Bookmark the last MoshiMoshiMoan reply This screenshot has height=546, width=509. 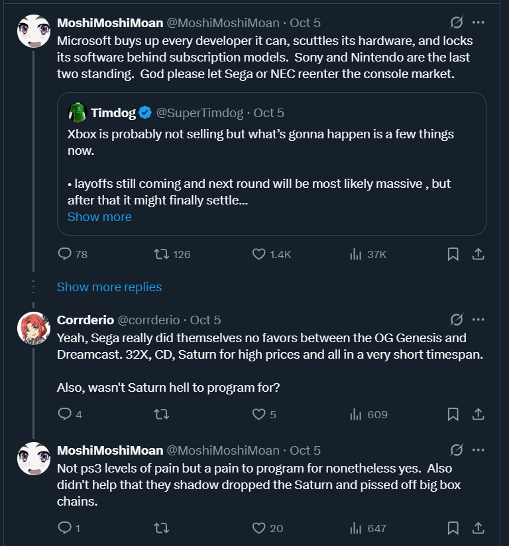pyautogui.click(x=453, y=527)
